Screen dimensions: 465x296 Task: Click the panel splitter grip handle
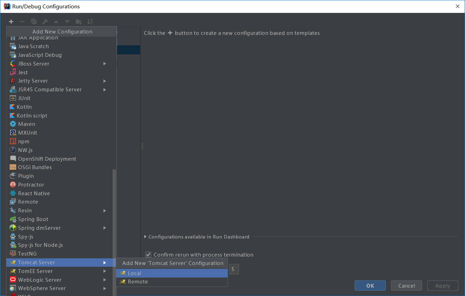click(142, 146)
